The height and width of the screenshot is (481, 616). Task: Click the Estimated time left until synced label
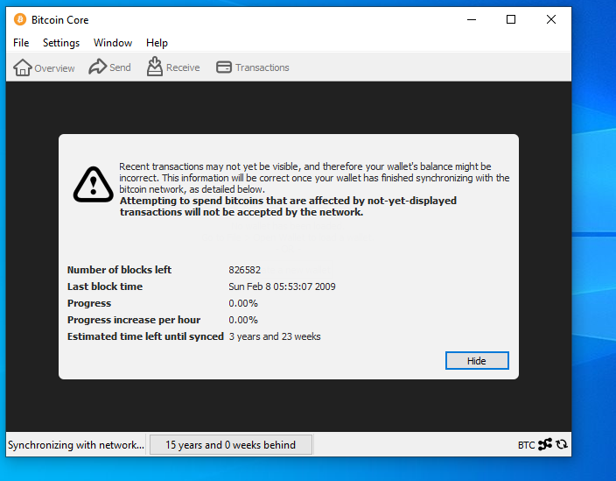tap(145, 336)
